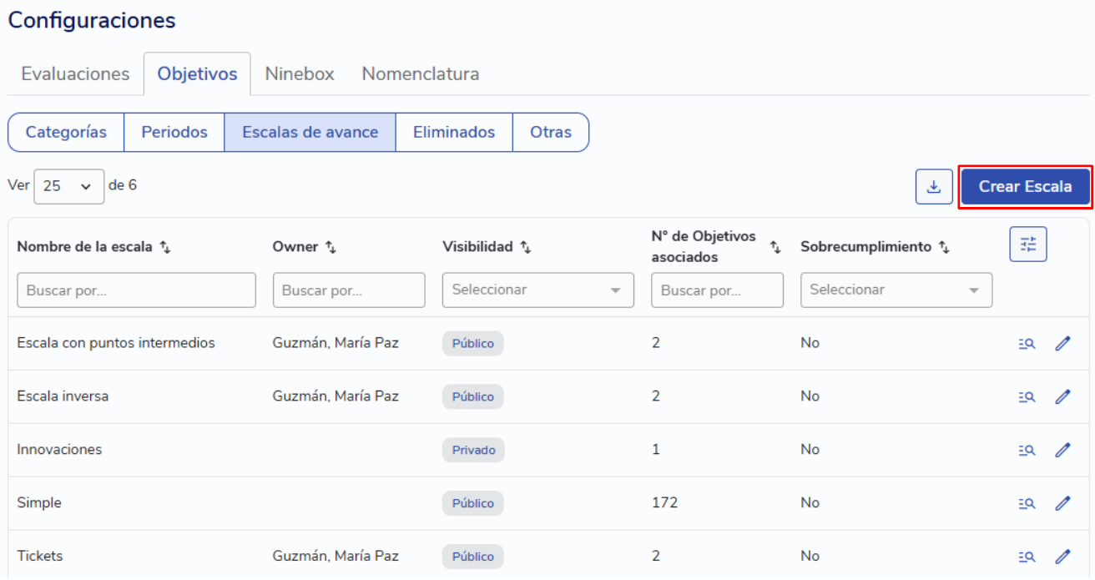Expand the Sobrecumplimiento Seleccionar filter
The height and width of the screenshot is (580, 1095).
[x=896, y=290]
